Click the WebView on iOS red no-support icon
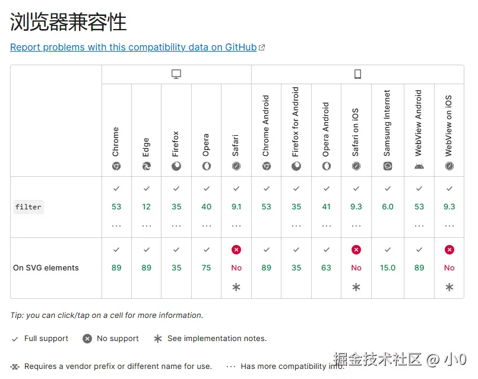478x379 pixels. pyautogui.click(x=449, y=250)
